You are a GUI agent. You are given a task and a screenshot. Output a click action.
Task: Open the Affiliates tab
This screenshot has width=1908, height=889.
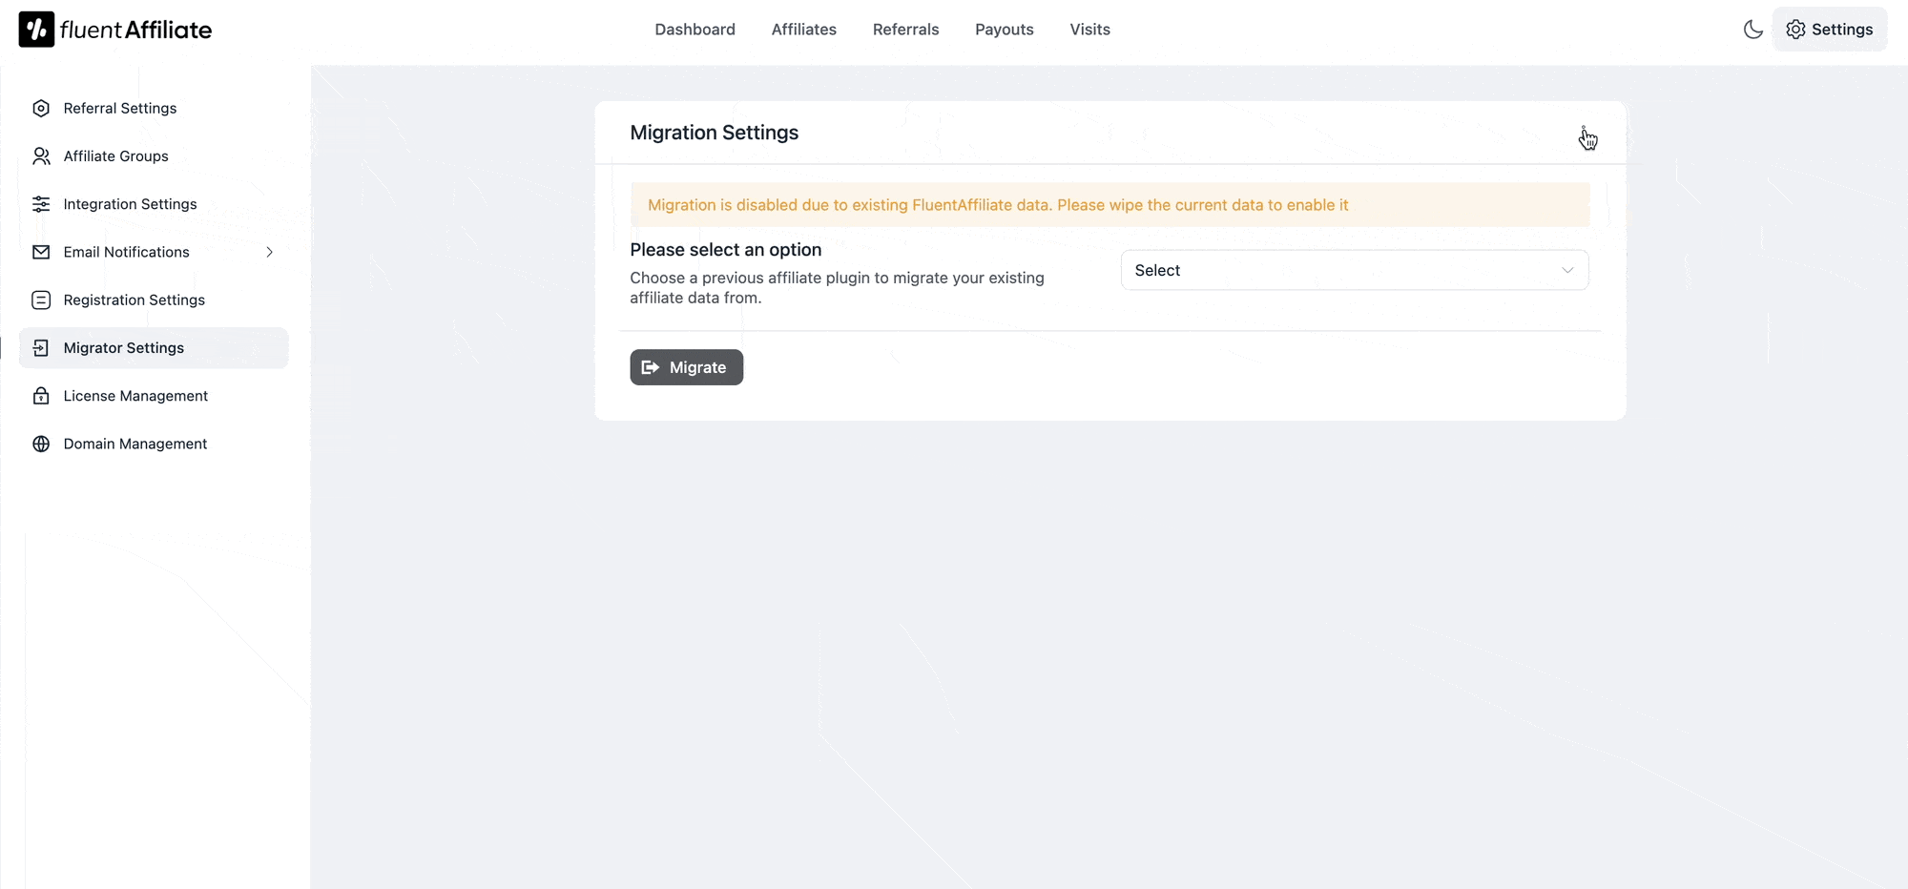point(803,30)
